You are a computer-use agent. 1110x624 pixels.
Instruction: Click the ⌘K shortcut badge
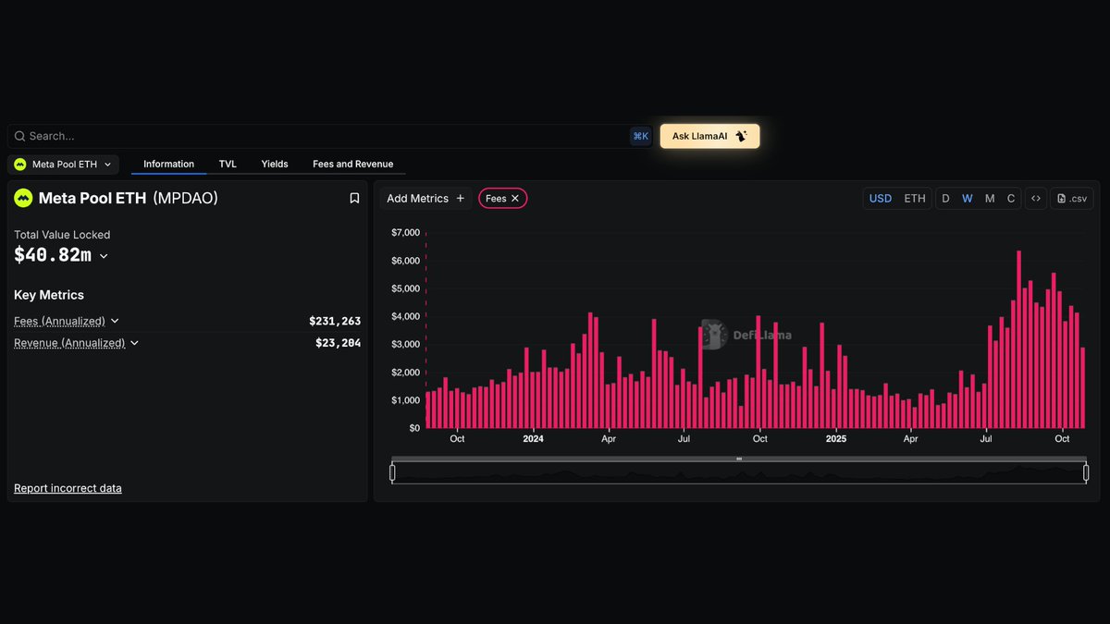coord(640,136)
